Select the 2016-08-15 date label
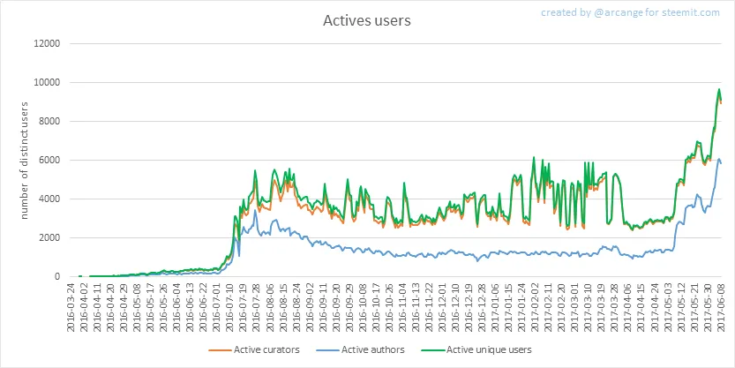This screenshot has height=368, width=735. point(283,307)
